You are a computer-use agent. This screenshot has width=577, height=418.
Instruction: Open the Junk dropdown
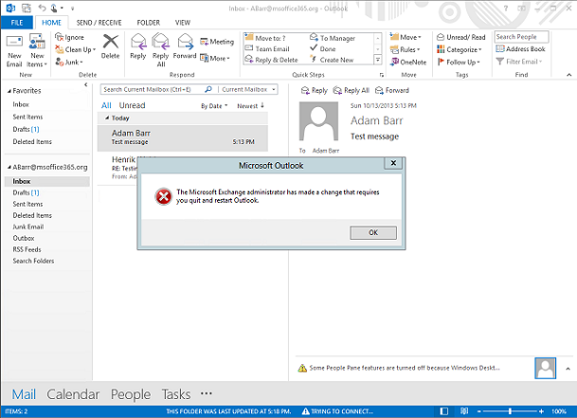[69, 62]
